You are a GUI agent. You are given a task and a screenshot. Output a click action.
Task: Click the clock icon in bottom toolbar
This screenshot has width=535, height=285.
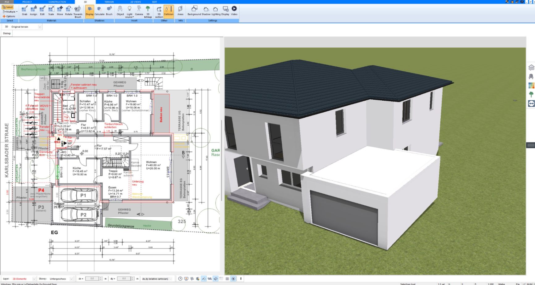tap(180, 279)
